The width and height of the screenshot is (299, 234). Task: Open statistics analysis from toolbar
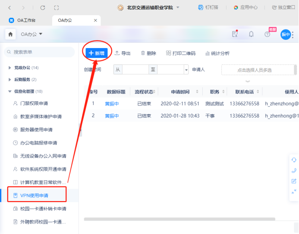(217, 53)
